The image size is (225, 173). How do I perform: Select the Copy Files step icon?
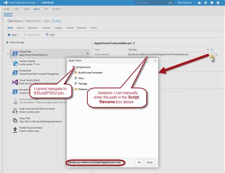tap(15, 120)
